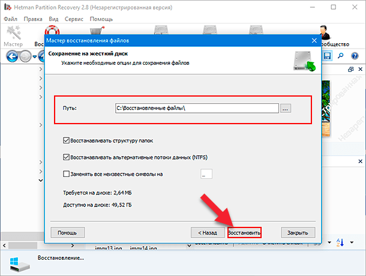Open search with the magnifier icon
Image resolution: width=366 pixels, height=276 pixels.
[341, 56]
